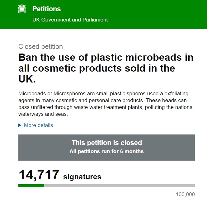
Task: Click the Closed petition label
Action: point(40,47)
